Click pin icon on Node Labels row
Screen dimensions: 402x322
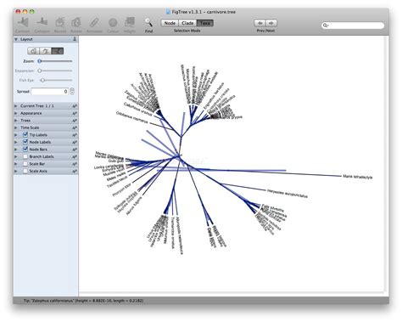coord(75,142)
